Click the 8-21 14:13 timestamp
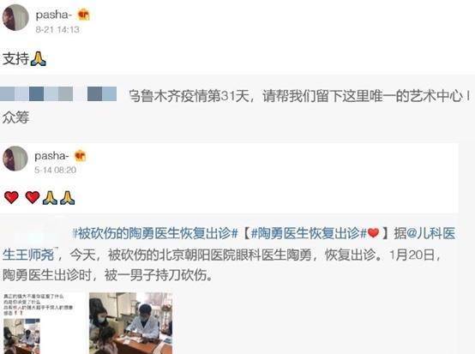475x354 pixels. tap(57, 29)
